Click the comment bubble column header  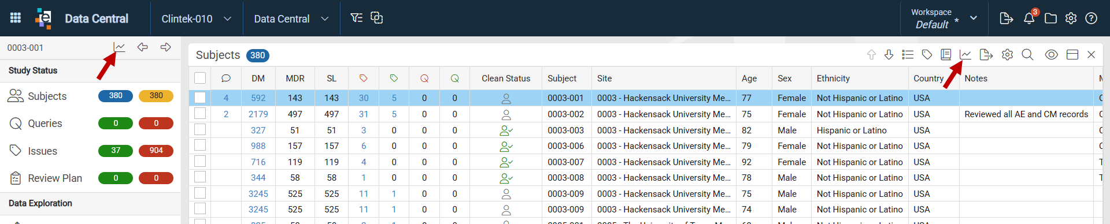[226, 78]
